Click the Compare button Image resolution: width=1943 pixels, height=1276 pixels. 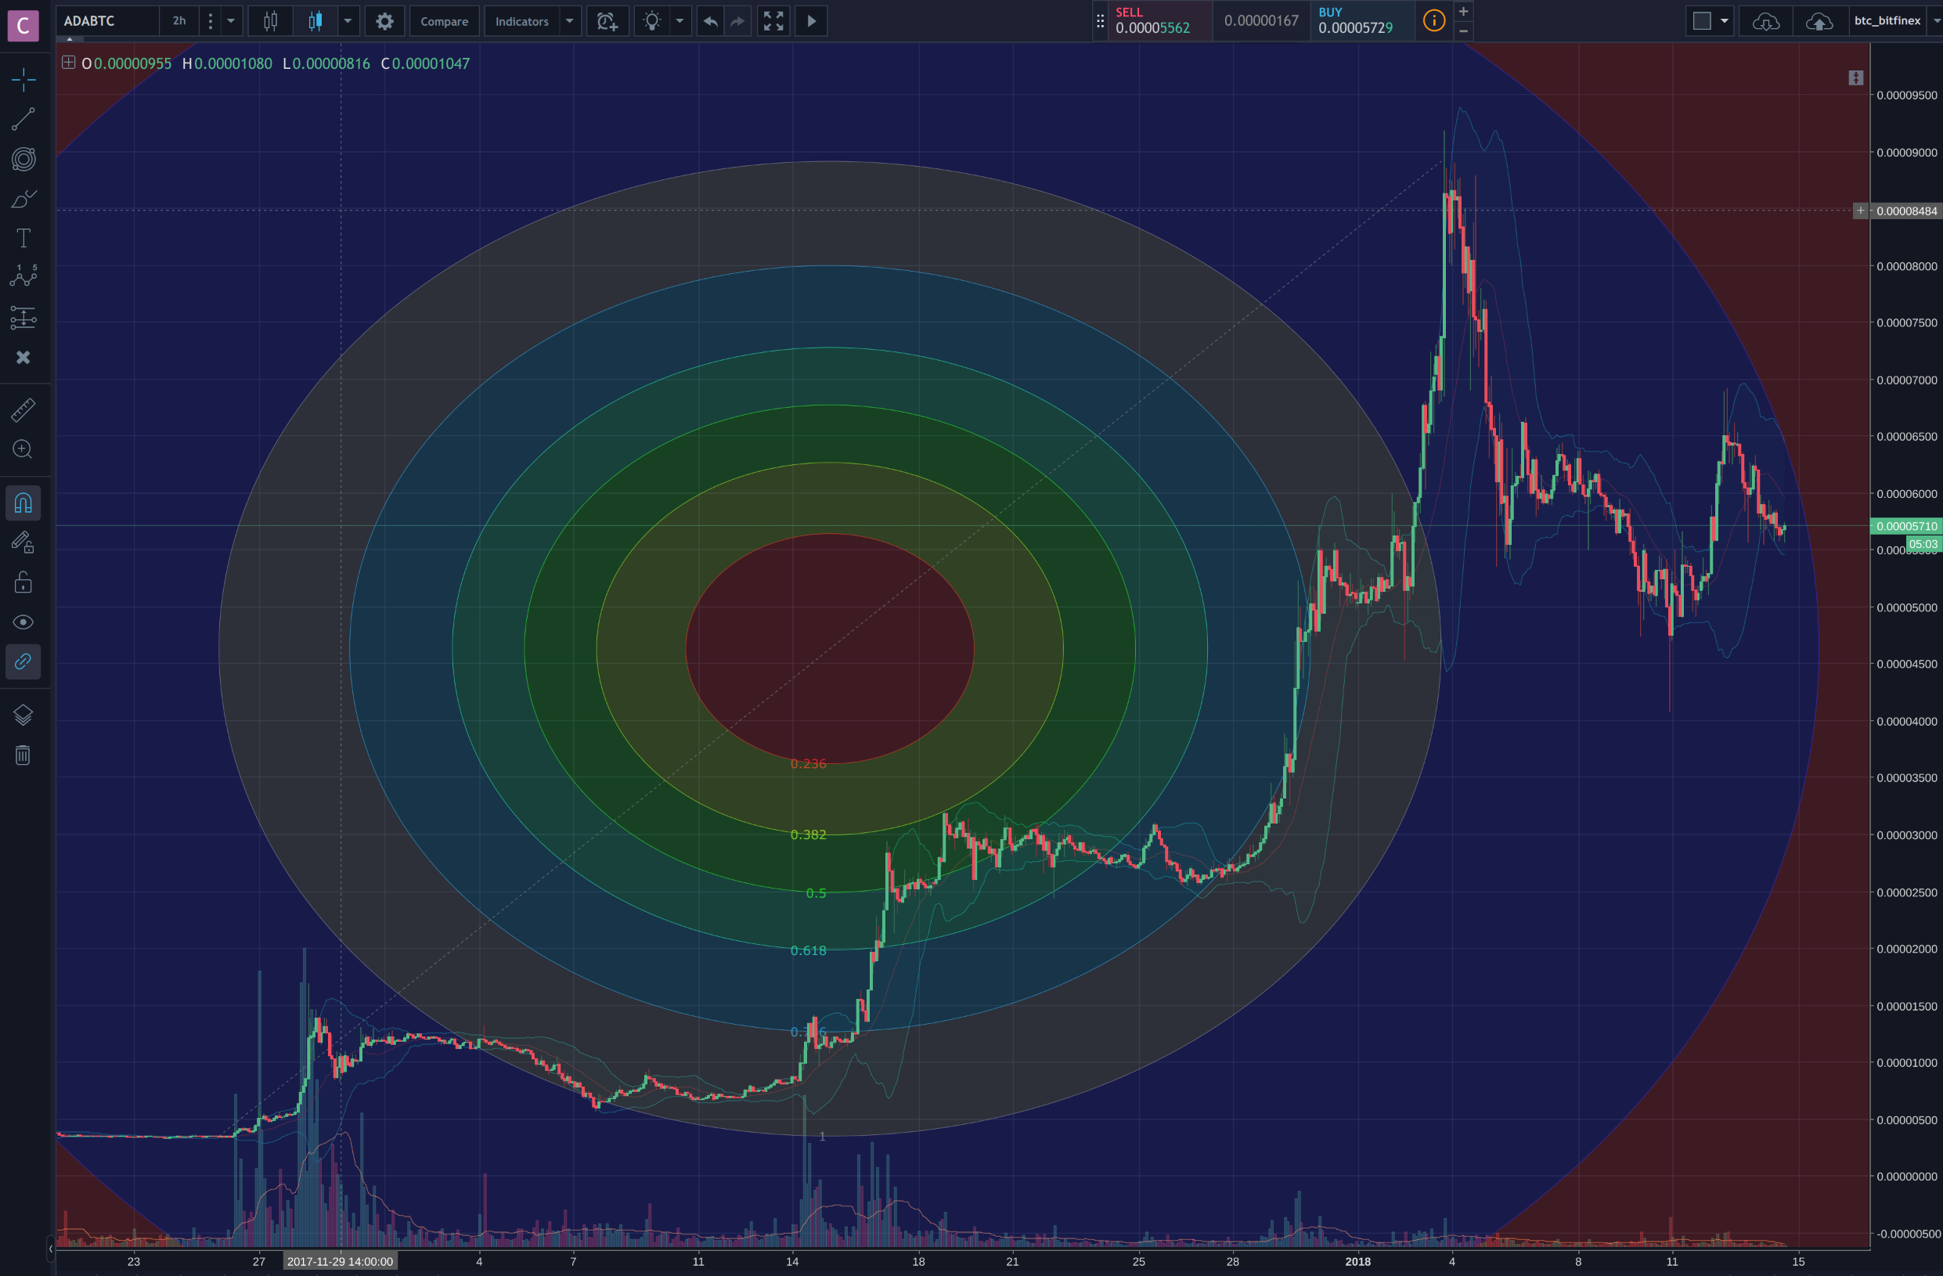click(444, 20)
